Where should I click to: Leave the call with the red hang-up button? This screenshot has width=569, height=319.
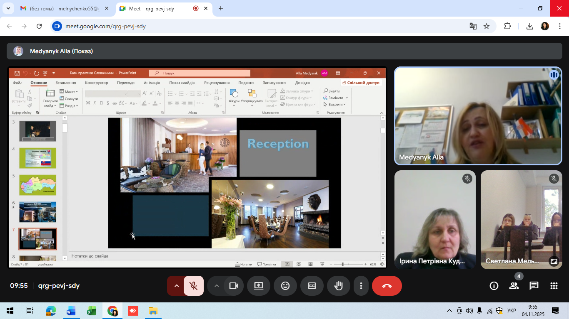click(x=387, y=286)
